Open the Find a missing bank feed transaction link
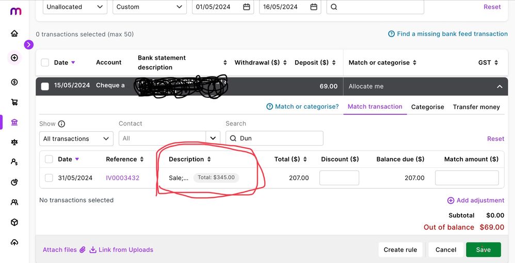The width and height of the screenshot is (515, 263). pyautogui.click(x=448, y=34)
